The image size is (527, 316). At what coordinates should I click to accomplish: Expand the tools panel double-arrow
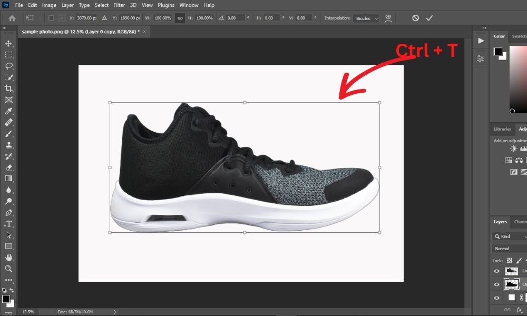tap(4, 28)
